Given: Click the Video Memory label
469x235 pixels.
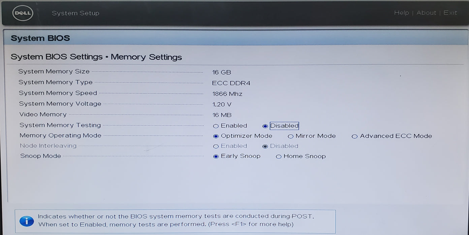Looking at the screenshot, I should [x=43, y=114].
